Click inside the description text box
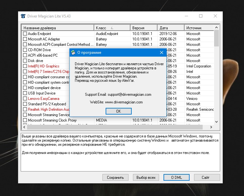Viewport: 244px width, 196px height. 120,152
